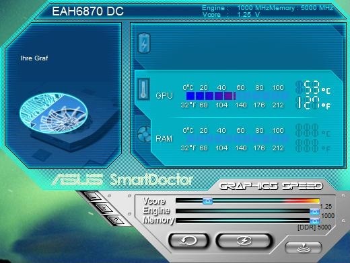Click the RAM temperature bar graph
The width and height of the screenshot is (350, 263).
coord(237,139)
